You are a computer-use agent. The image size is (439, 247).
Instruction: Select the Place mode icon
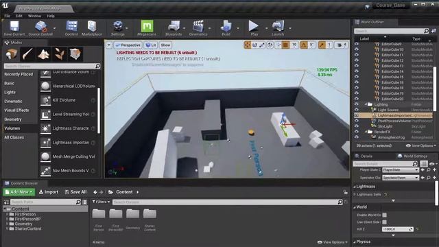click(x=12, y=54)
